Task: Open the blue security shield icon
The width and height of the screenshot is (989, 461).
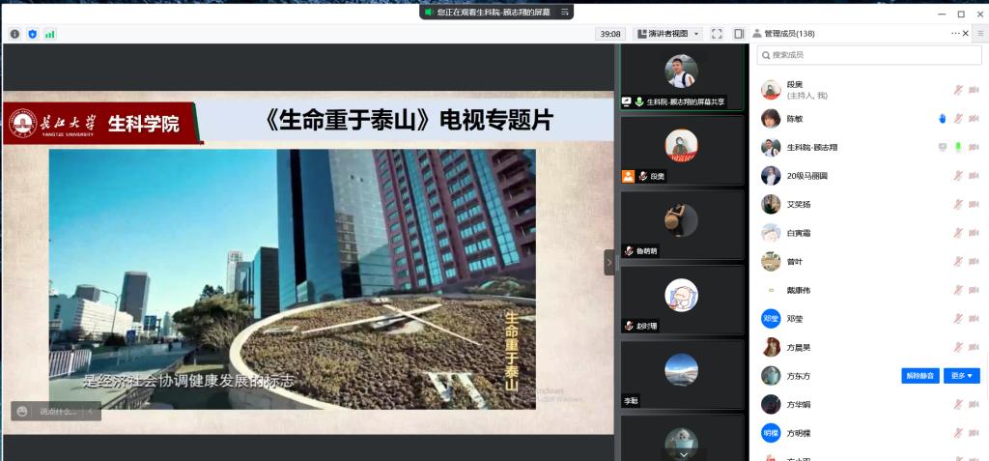Action: [32, 34]
